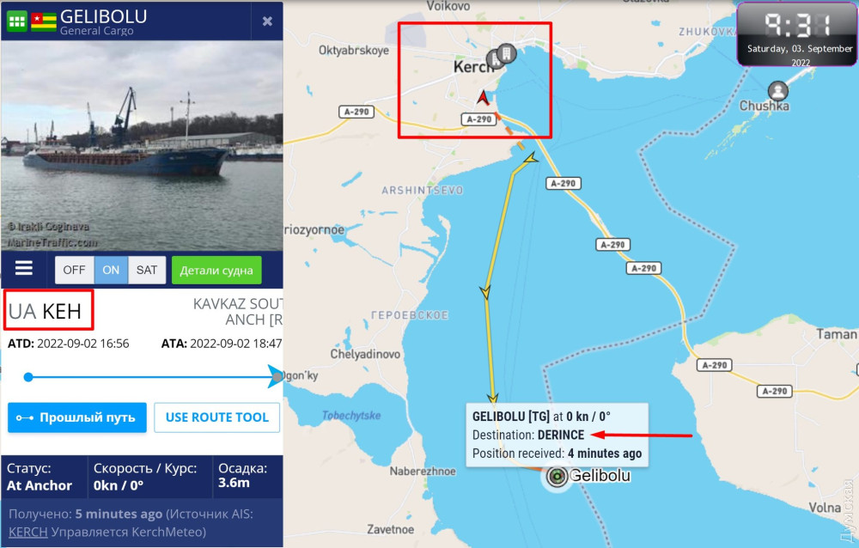
Task: Switch the map to SAT view
Action: click(x=146, y=270)
